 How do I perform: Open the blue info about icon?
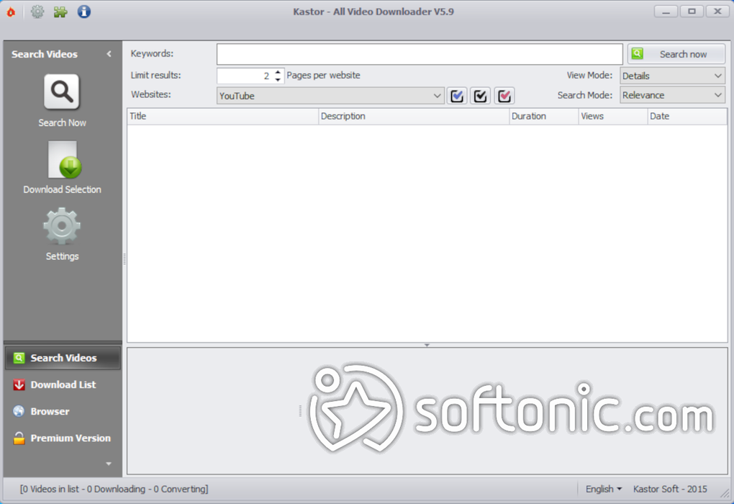83,12
